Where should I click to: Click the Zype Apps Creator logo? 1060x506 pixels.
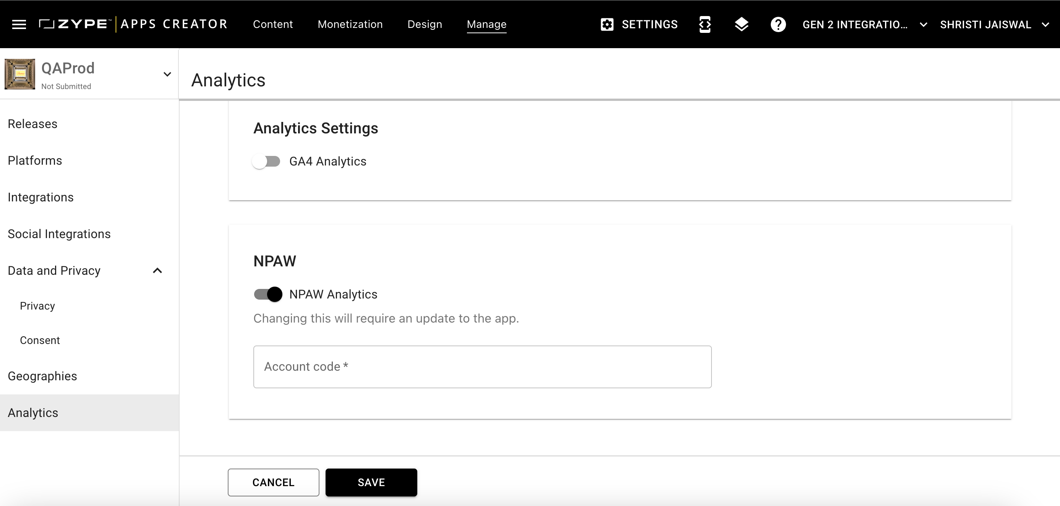pyautogui.click(x=133, y=24)
